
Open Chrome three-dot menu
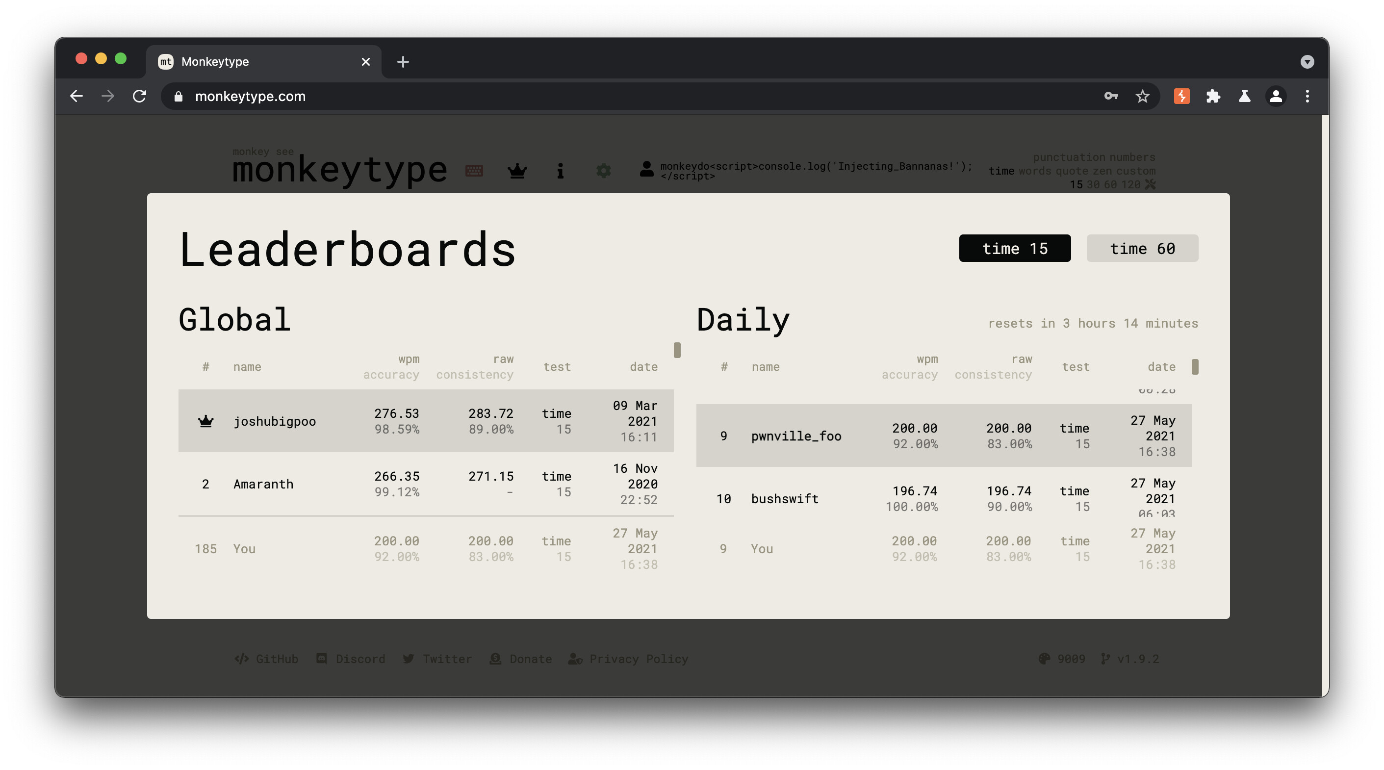click(1307, 96)
